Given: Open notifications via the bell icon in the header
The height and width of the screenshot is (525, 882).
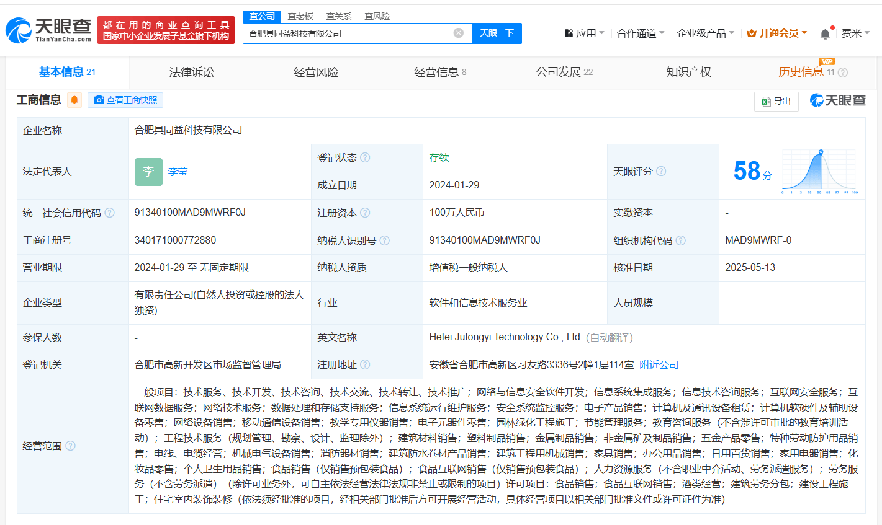Looking at the screenshot, I should click(x=825, y=33).
